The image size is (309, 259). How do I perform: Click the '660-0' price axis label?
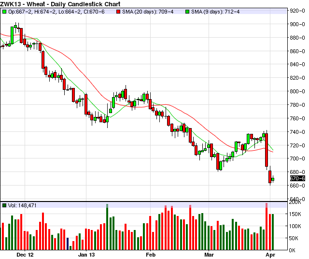tap(297, 186)
